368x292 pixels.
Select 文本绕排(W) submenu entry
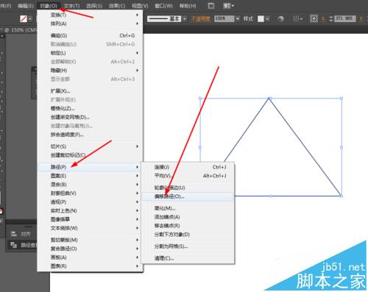(90, 228)
